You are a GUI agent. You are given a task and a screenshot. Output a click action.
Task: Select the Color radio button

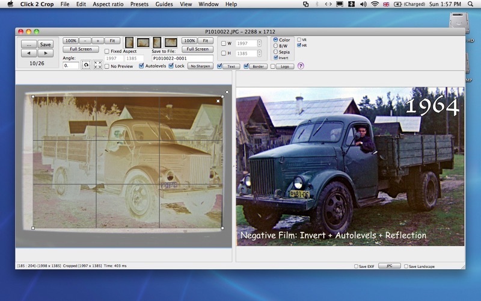[275, 40]
